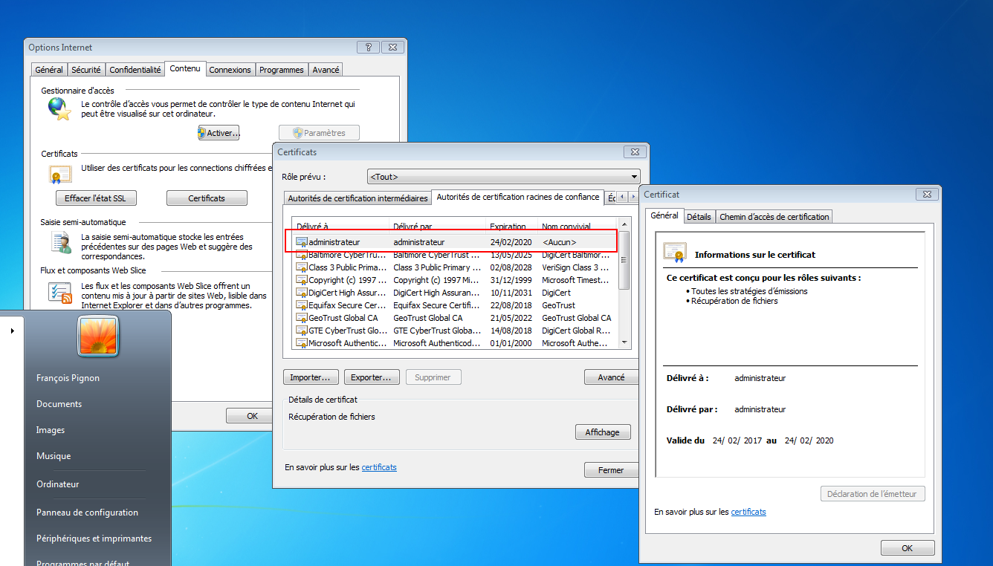Click the certificate icon beside Informations sur le certificat
The image size is (993, 566).
675,253
